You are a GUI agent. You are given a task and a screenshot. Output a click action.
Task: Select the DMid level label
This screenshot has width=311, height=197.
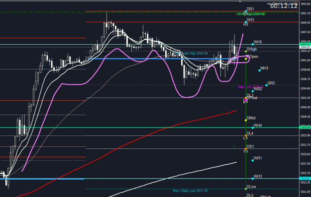251,118
